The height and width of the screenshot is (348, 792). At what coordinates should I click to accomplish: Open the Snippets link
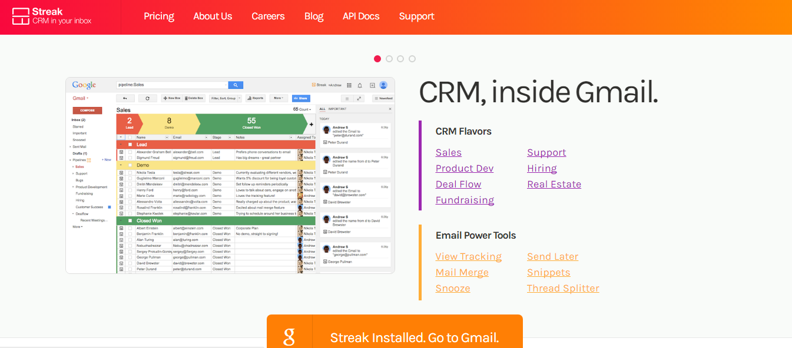(x=549, y=273)
